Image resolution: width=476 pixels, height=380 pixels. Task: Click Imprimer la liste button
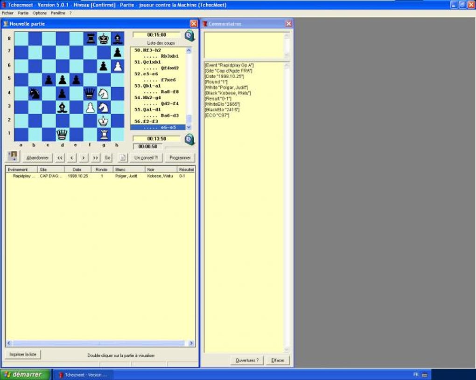23,354
